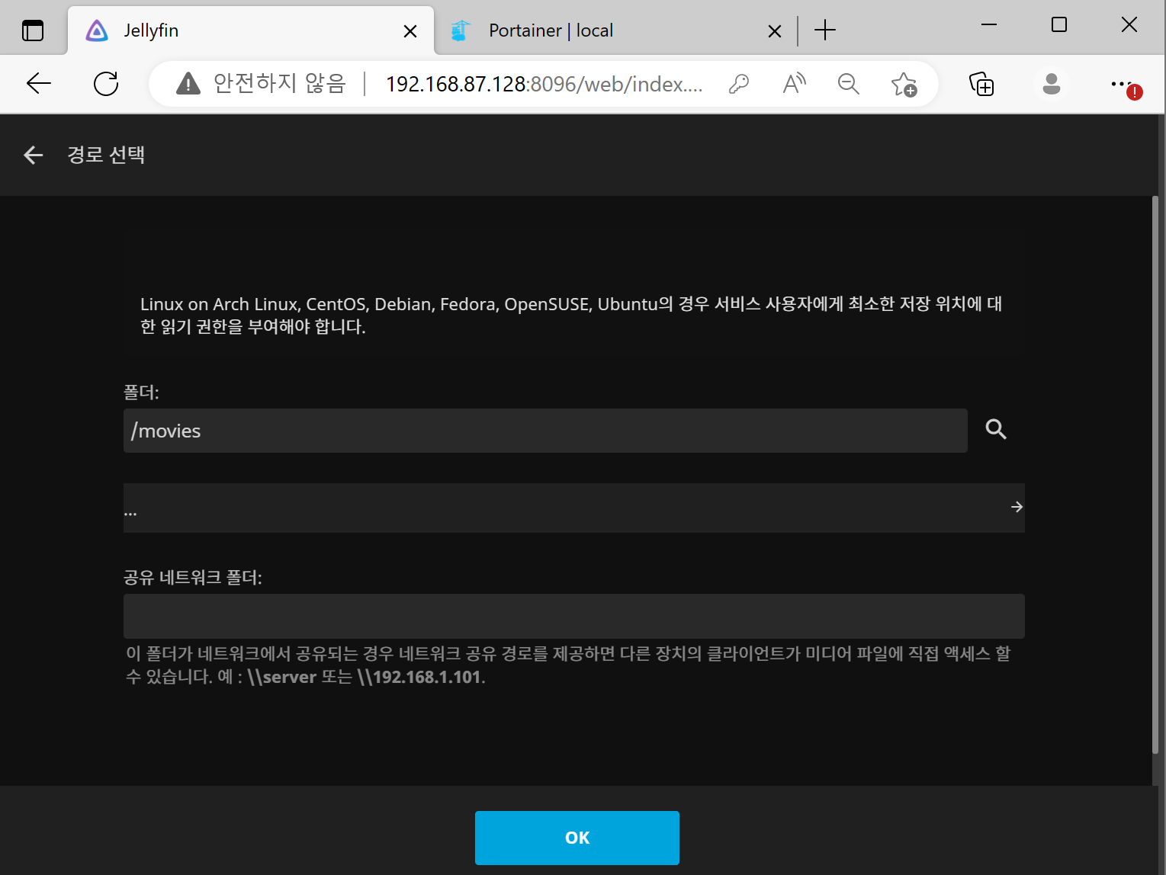
Task: Click the back arrow next to 경로 선택
Action: point(34,155)
